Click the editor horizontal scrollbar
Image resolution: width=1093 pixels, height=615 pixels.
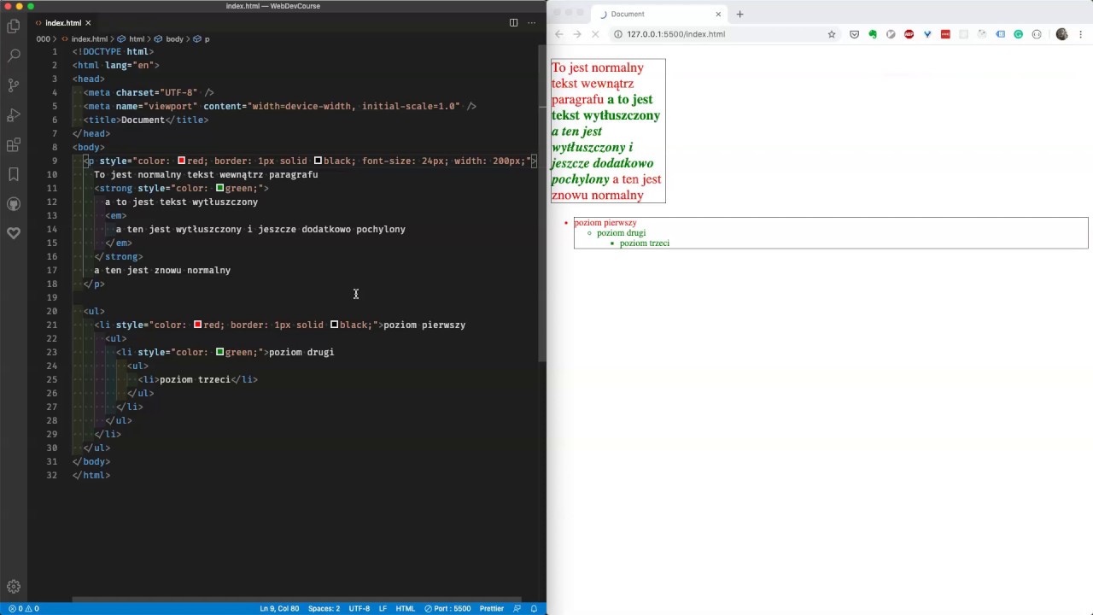pos(296,599)
